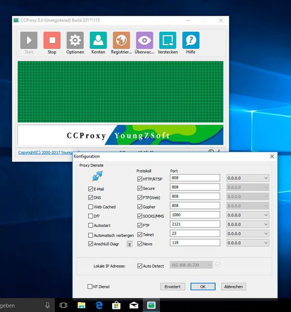Enable the Df? checkbox
Viewport: 291px width, 312px height.
pyautogui.click(x=90, y=216)
